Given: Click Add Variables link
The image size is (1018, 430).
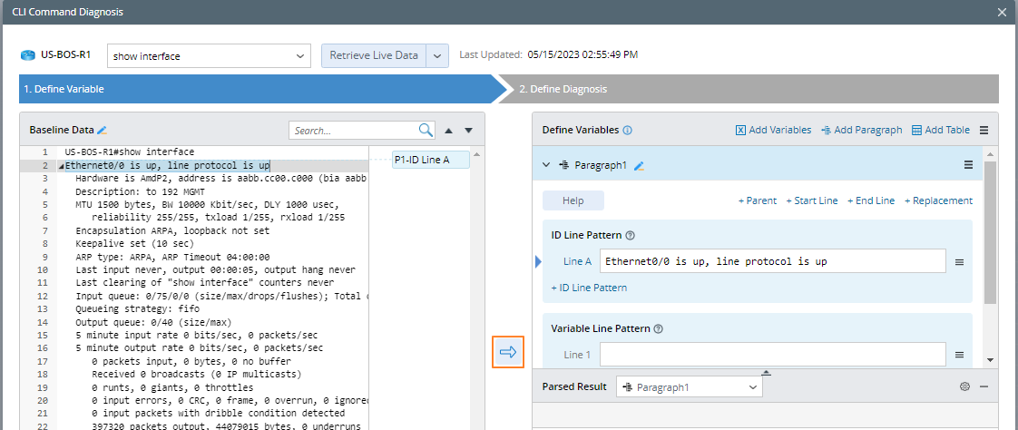Looking at the screenshot, I should click(x=773, y=130).
